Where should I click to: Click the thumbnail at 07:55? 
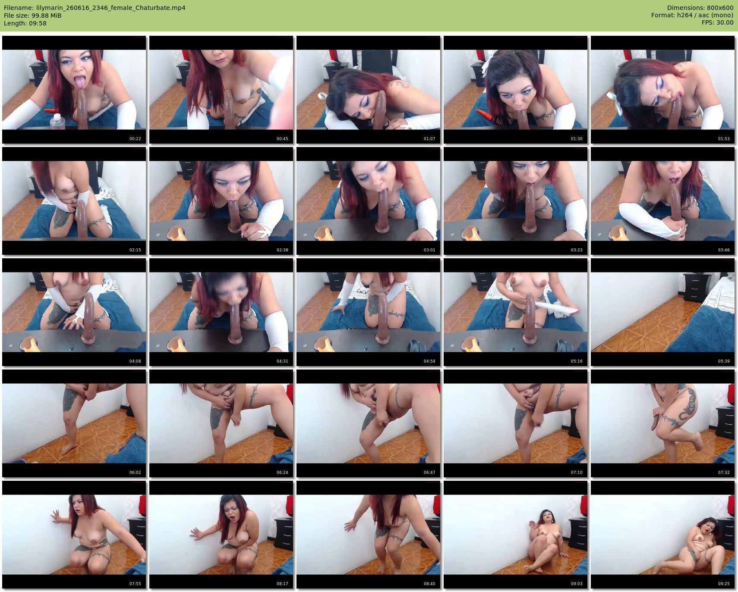coord(74,535)
